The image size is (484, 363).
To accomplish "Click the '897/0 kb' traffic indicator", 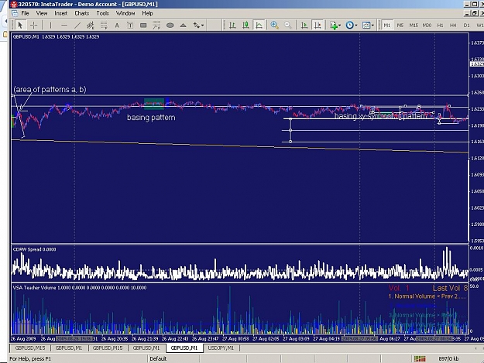I will point(448,358).
